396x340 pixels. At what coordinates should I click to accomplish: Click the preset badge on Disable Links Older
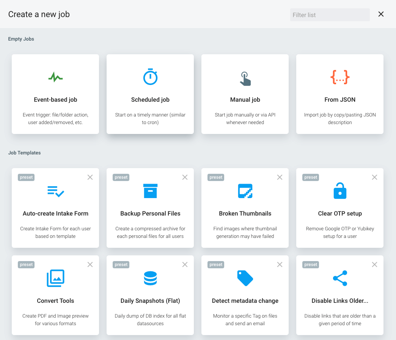tap(311, 264)
